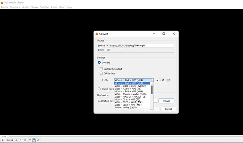Image resolution: width=243 pixels, height=143 pixels.
Task: Click the VLC cone icon in title bar
Action: pyautogui.click(x=2, y=2)
